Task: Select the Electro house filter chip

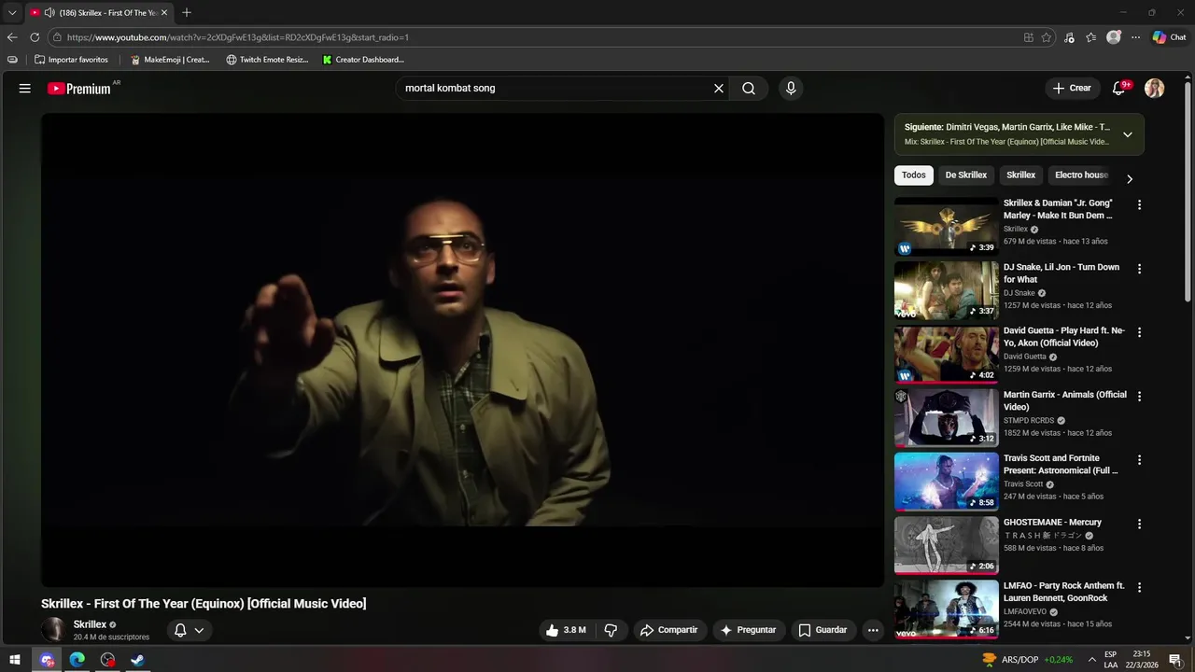Action: 1081,175
